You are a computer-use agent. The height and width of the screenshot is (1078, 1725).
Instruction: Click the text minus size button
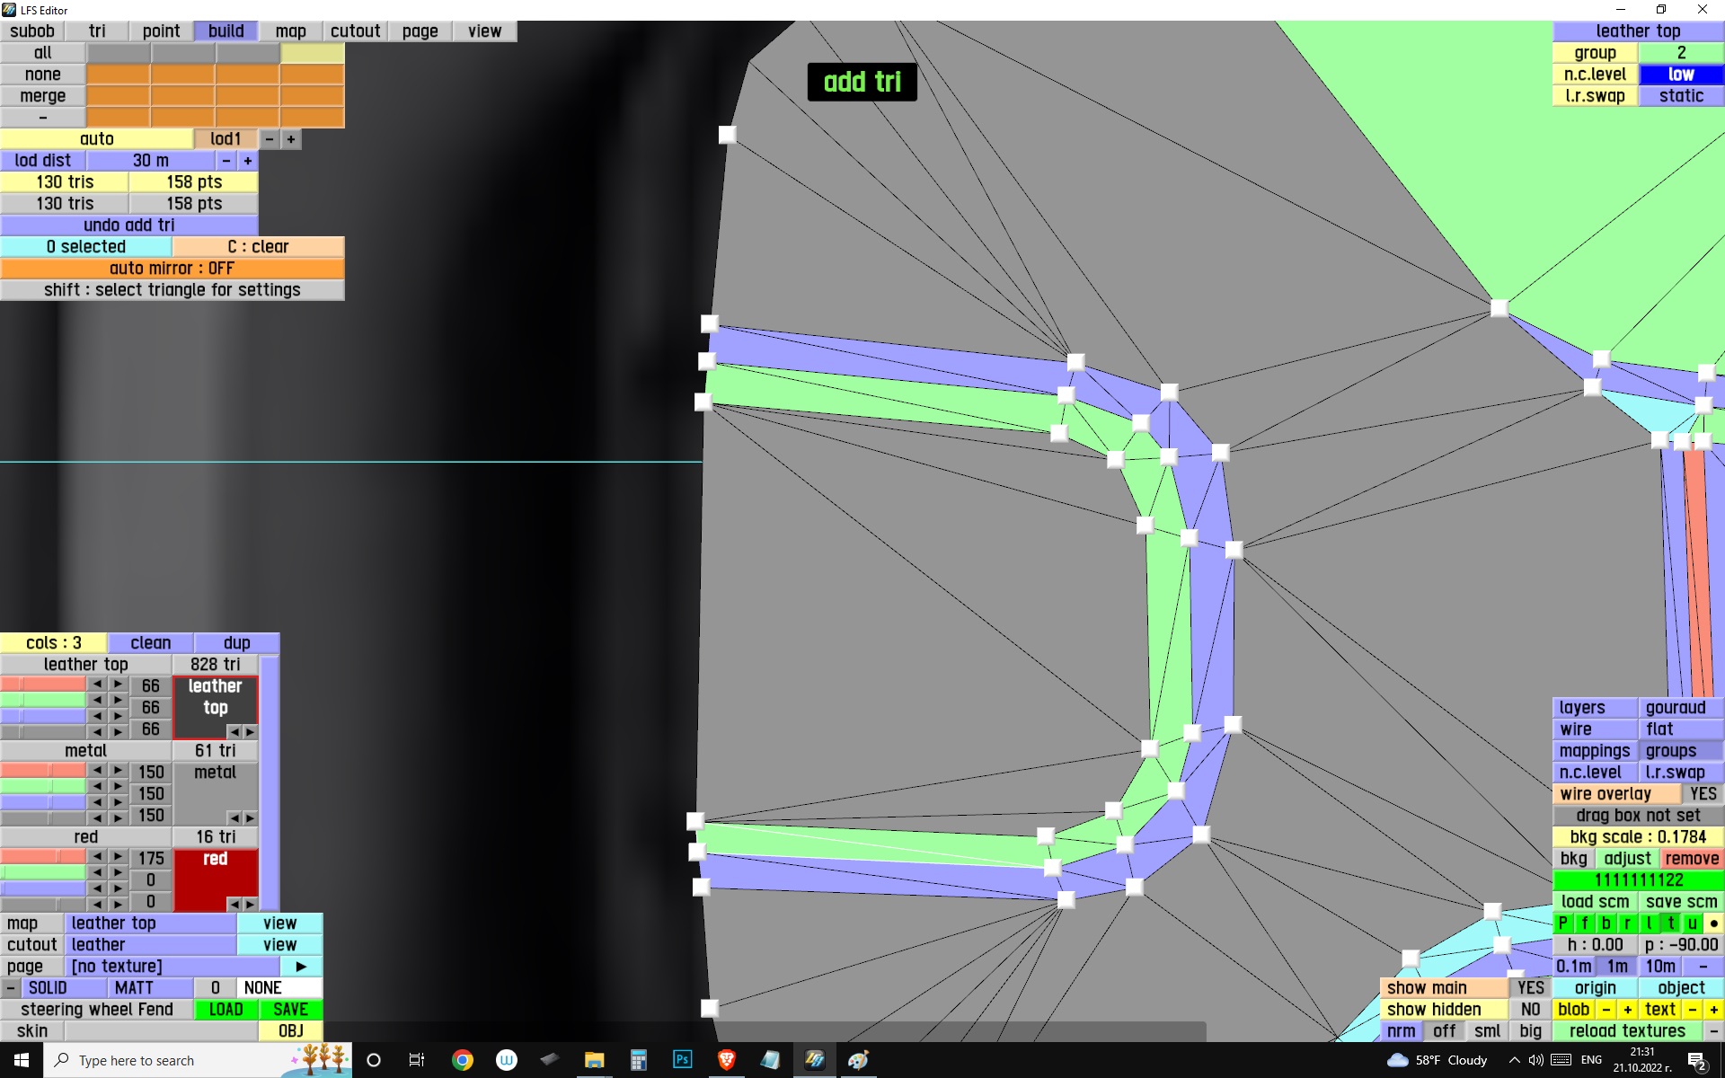pyautogui.click(x=1693, y=1010)
